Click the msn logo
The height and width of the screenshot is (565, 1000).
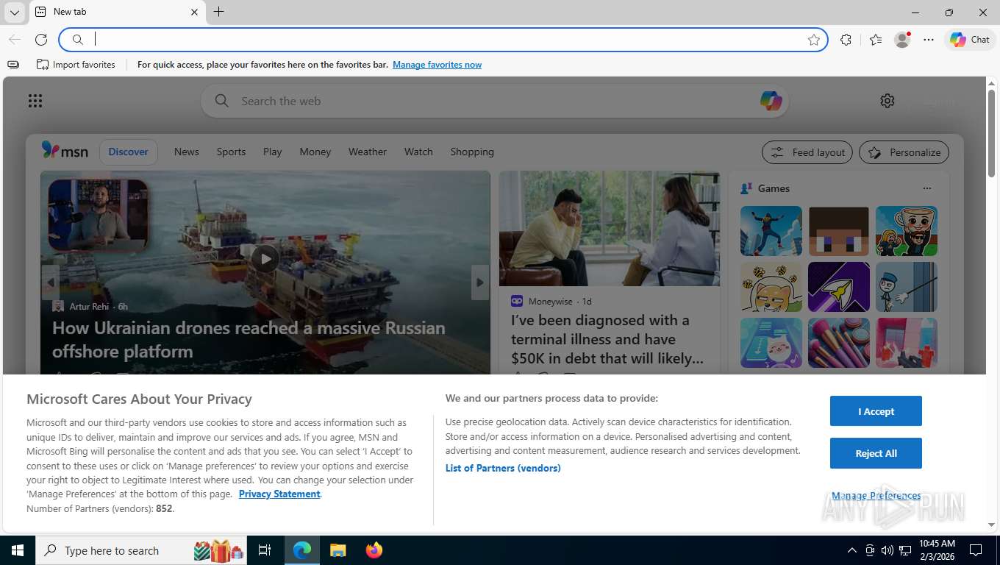pyautogui.click(x=65, y=151)
